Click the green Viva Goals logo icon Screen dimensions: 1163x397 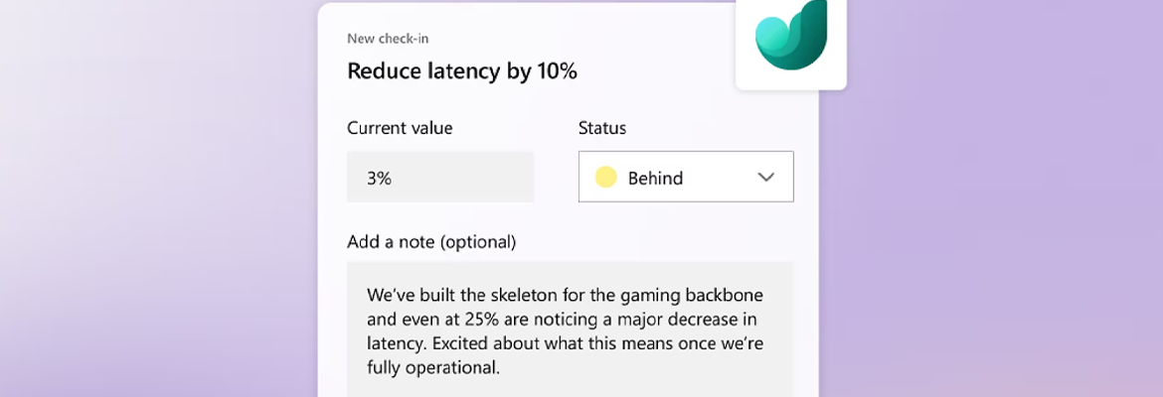[790, 35]
